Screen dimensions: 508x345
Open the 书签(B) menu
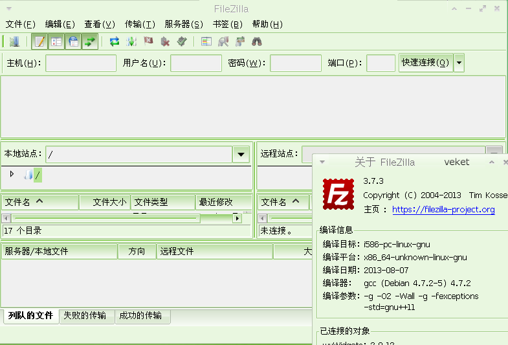[x=227, y=25]
